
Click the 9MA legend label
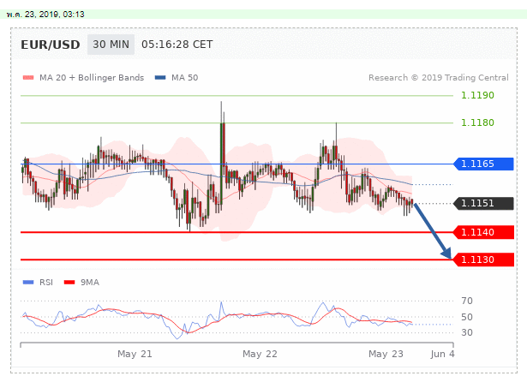90,282
